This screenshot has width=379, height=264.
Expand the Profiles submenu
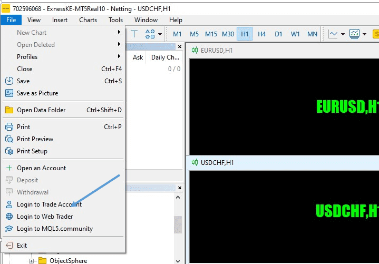click(63, 57)
